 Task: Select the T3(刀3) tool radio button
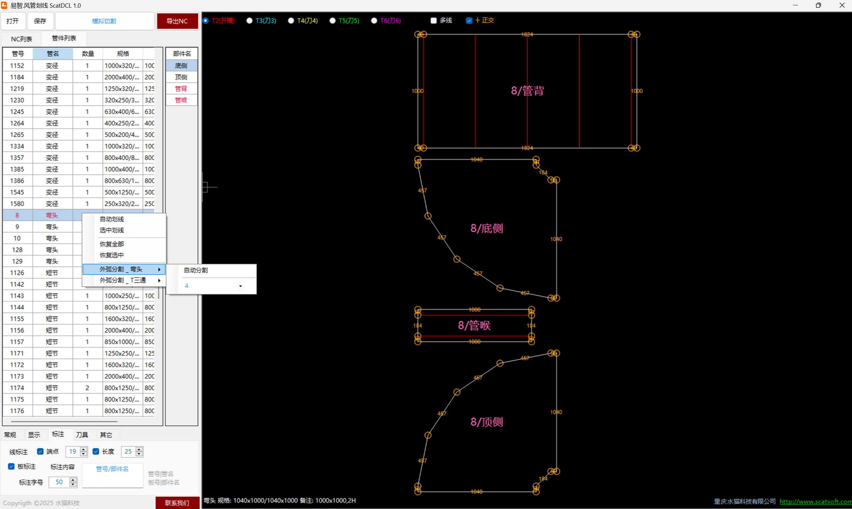(249, 21)
